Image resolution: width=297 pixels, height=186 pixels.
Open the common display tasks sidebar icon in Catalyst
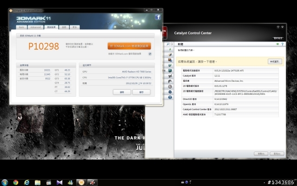170,65
